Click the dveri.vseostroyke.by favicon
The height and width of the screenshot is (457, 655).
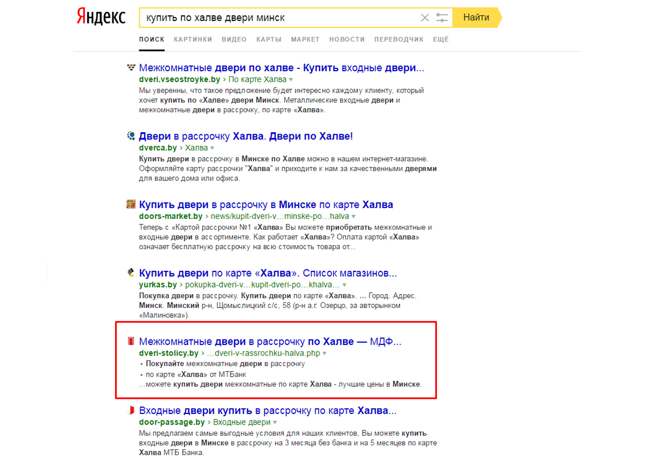coord(131,67)
